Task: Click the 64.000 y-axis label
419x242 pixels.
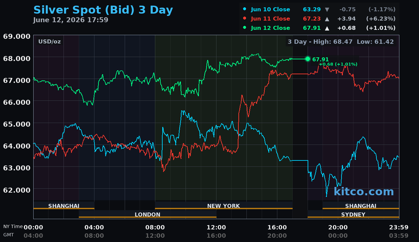Action: tap(17, 146)
